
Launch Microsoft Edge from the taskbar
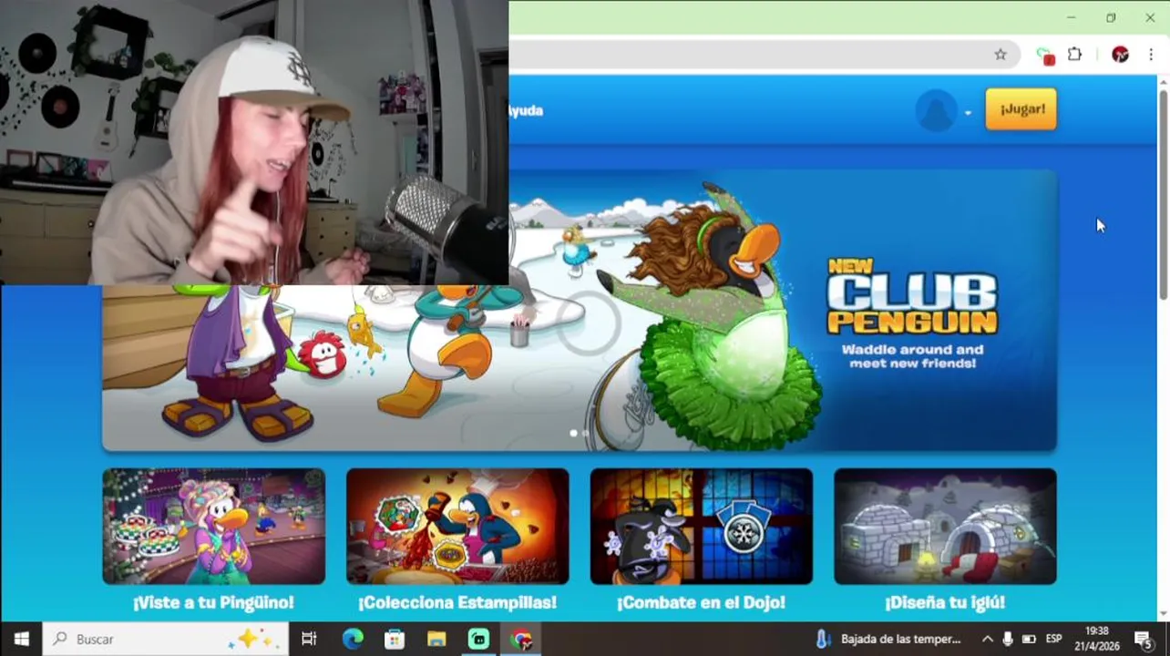click(352, 639)
